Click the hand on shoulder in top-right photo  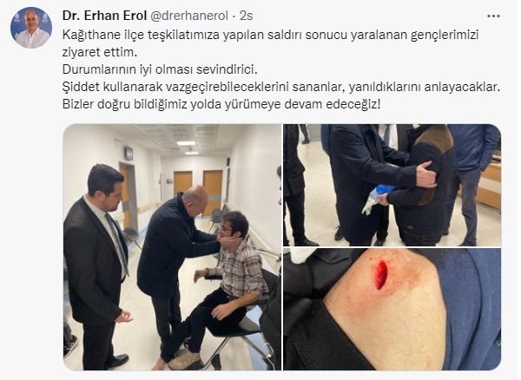click(426, 174)
